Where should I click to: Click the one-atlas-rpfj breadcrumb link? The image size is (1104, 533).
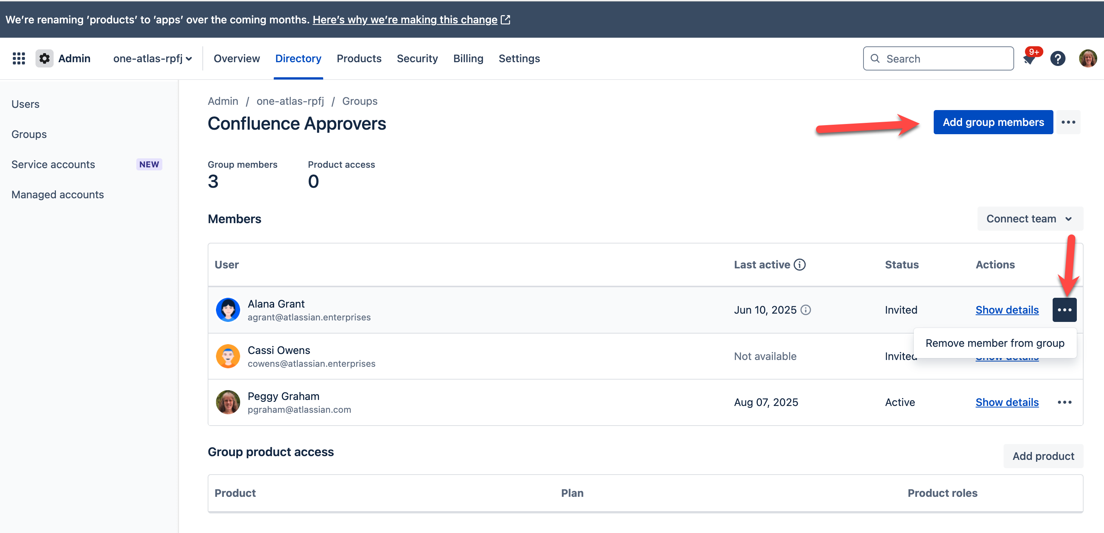click(290, 101)
